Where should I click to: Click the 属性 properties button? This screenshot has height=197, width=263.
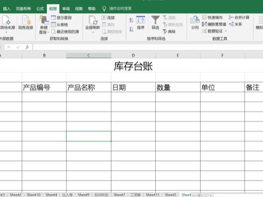108,25
